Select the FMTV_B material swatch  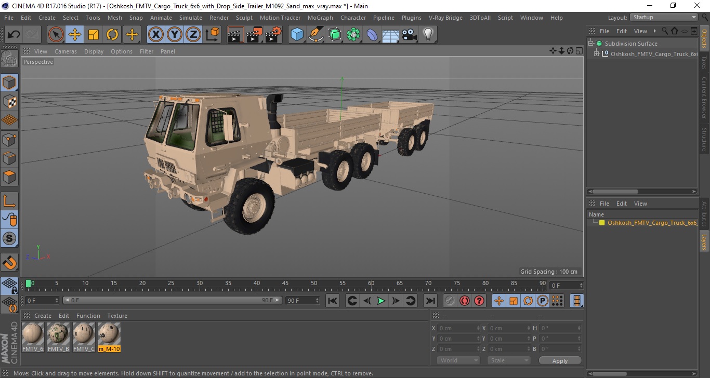coord(59,337)
